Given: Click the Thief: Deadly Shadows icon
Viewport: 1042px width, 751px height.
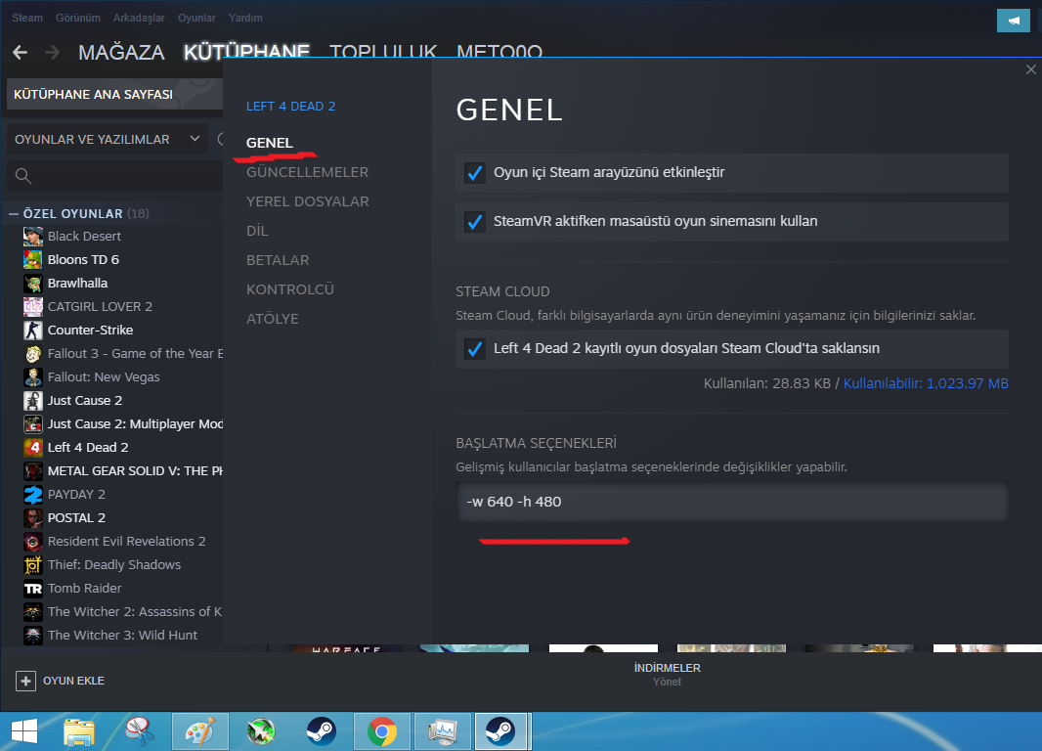Looking at the screenshot, I should [x=32, y=565].
